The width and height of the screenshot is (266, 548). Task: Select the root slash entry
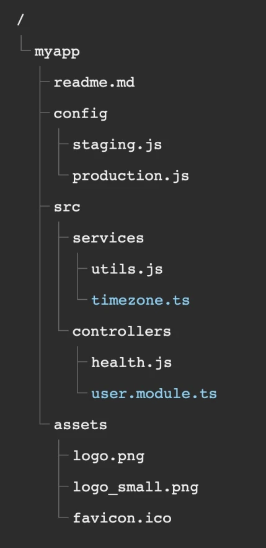coord(20,21)
